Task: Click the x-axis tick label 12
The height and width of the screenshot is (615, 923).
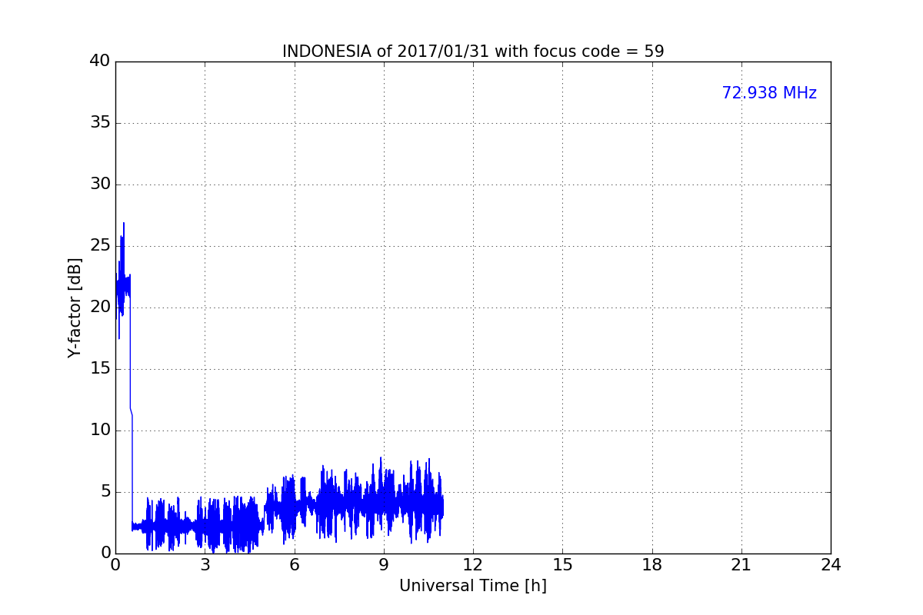Action: 473,565
